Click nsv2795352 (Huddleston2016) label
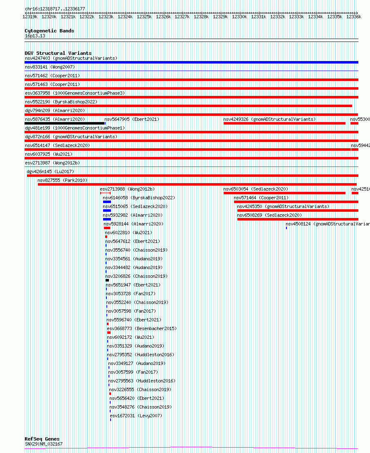 tap(141, 355)
